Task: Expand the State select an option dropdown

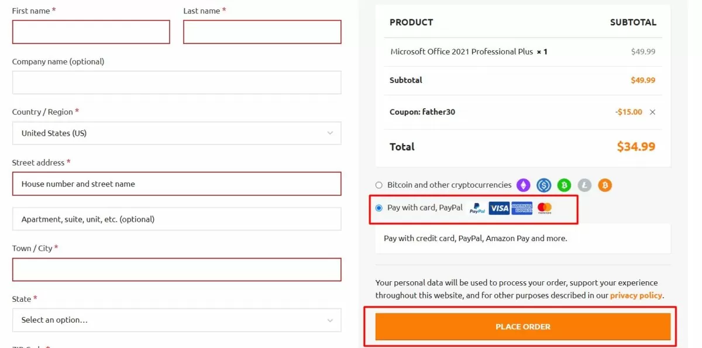Action: click(176, 320)
